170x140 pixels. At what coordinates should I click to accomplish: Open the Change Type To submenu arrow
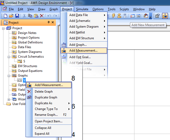pos(69,109)
